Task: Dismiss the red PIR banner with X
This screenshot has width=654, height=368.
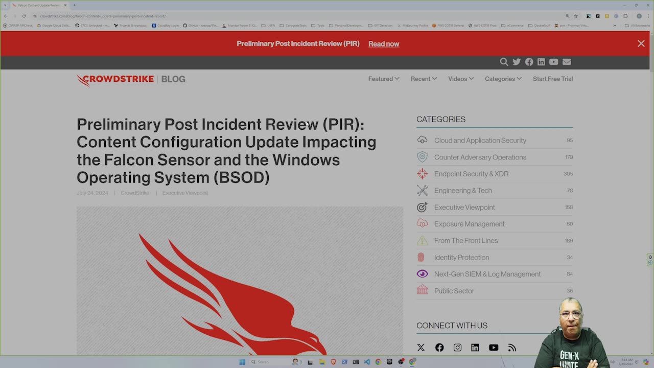Action: (641, 43)
